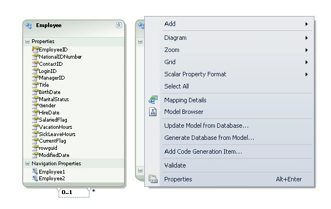Select the HireDate property
Screen dimensions: 331x209
click(x=49, y=113)
